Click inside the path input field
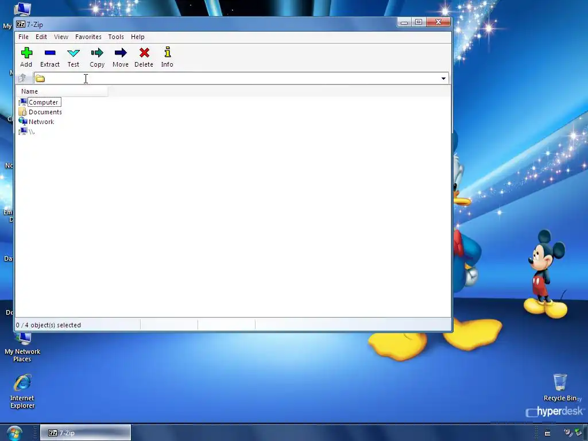The image size is (588, 441). coord(242,78)
